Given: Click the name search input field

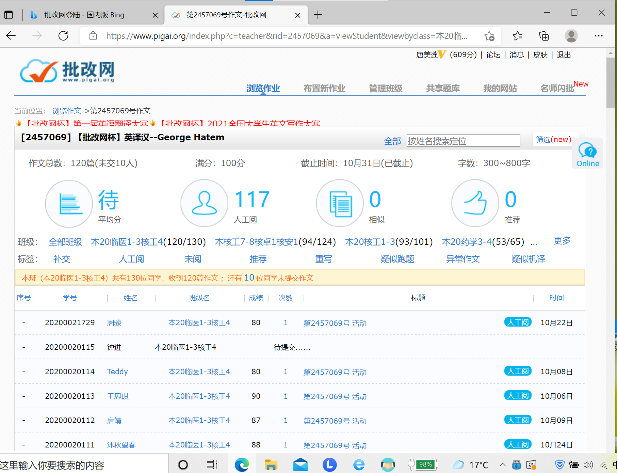Looking at the screenshot, I should (x=463, y=141).
